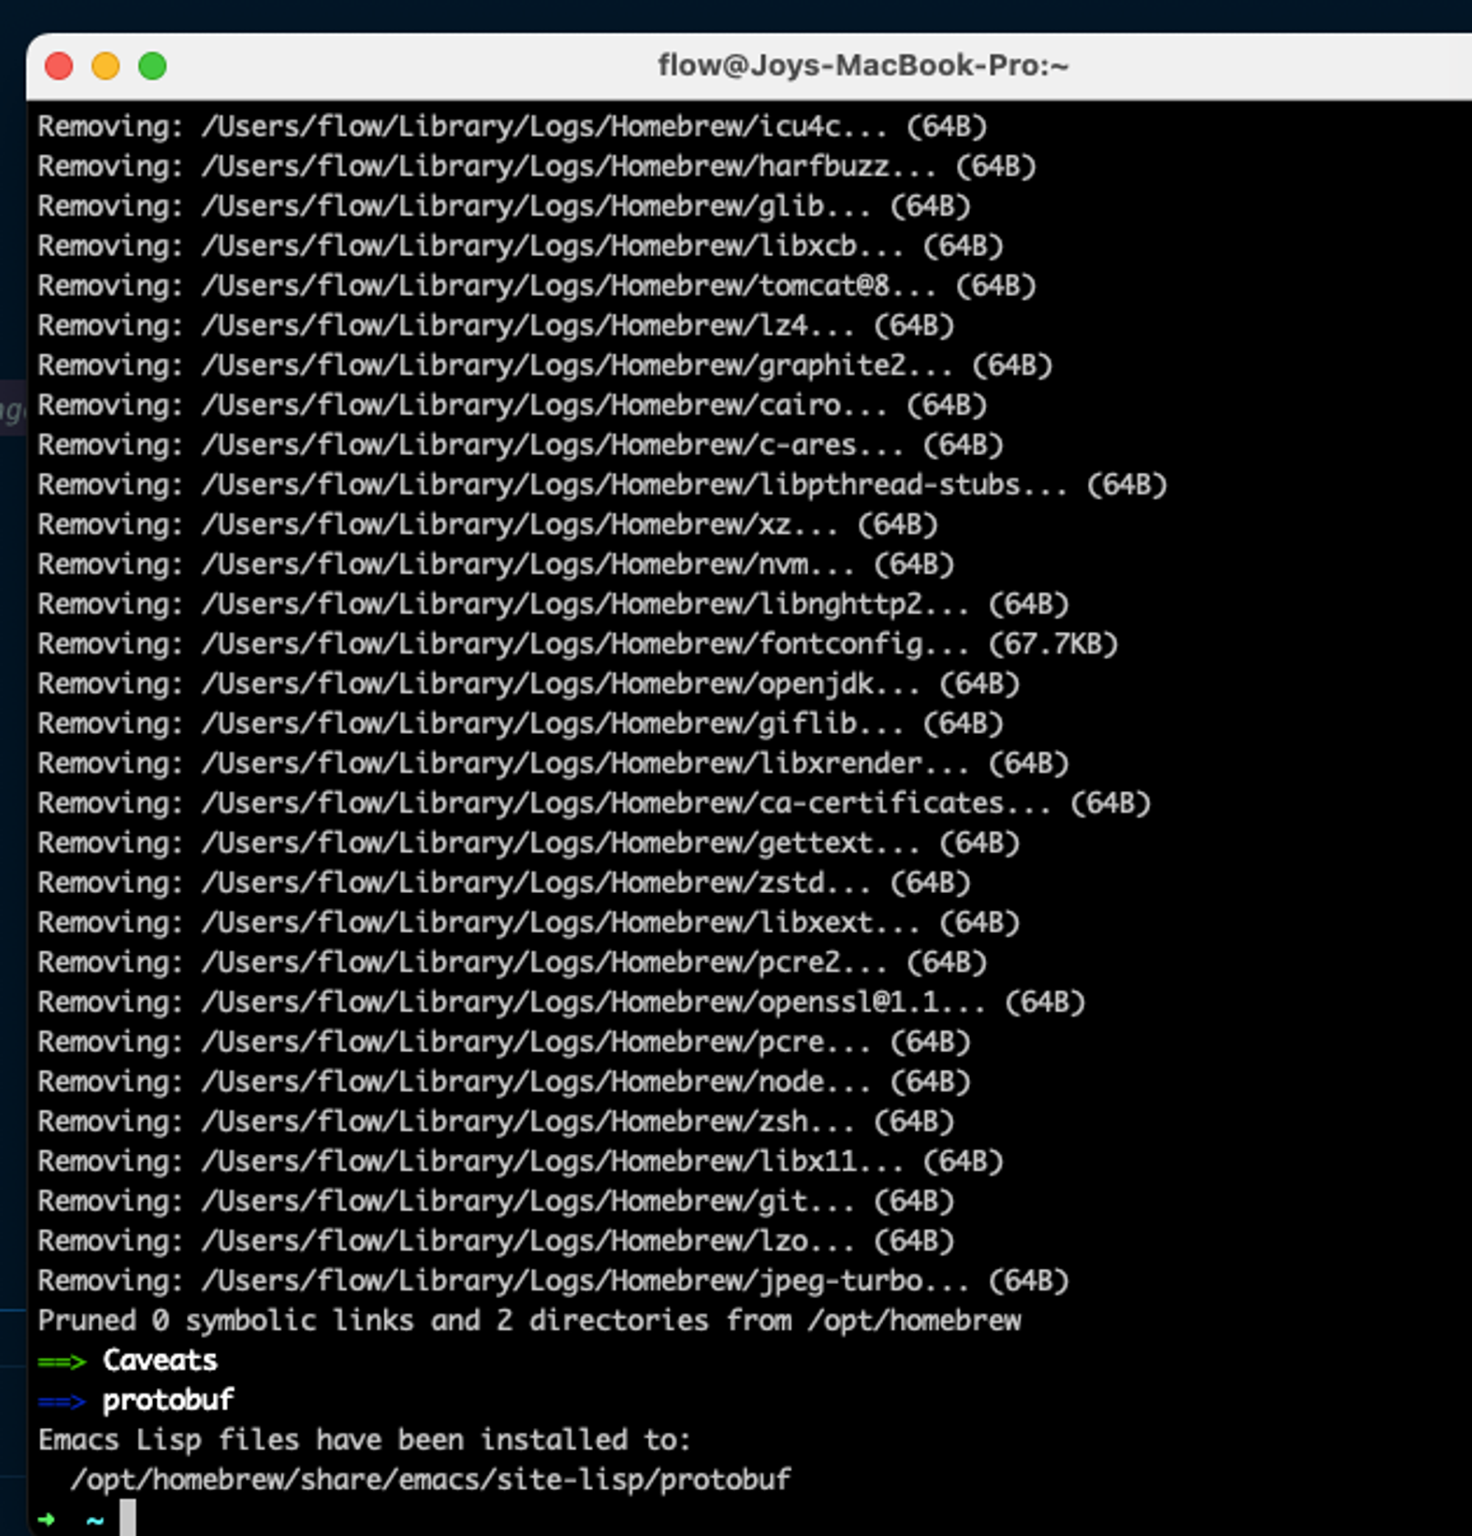The height and width of the screenshot is (1536, 1472).
Task: Click the fontconfig log line showing 67.7KB
Action: 577,644
